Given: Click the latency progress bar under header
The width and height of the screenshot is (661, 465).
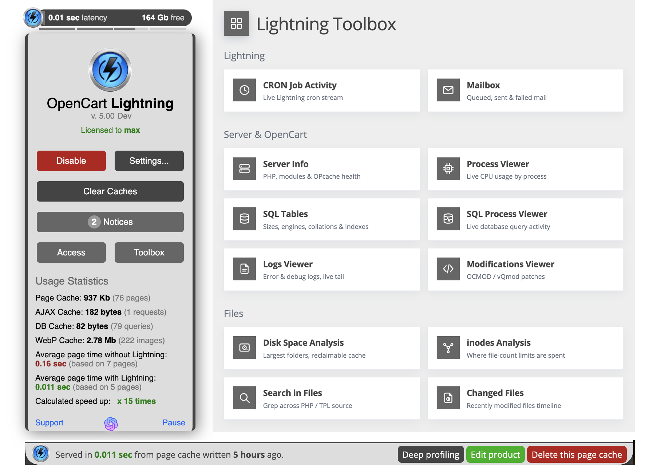Looking at the screenshot, I should pyautogui.click(x=112, y=28).
